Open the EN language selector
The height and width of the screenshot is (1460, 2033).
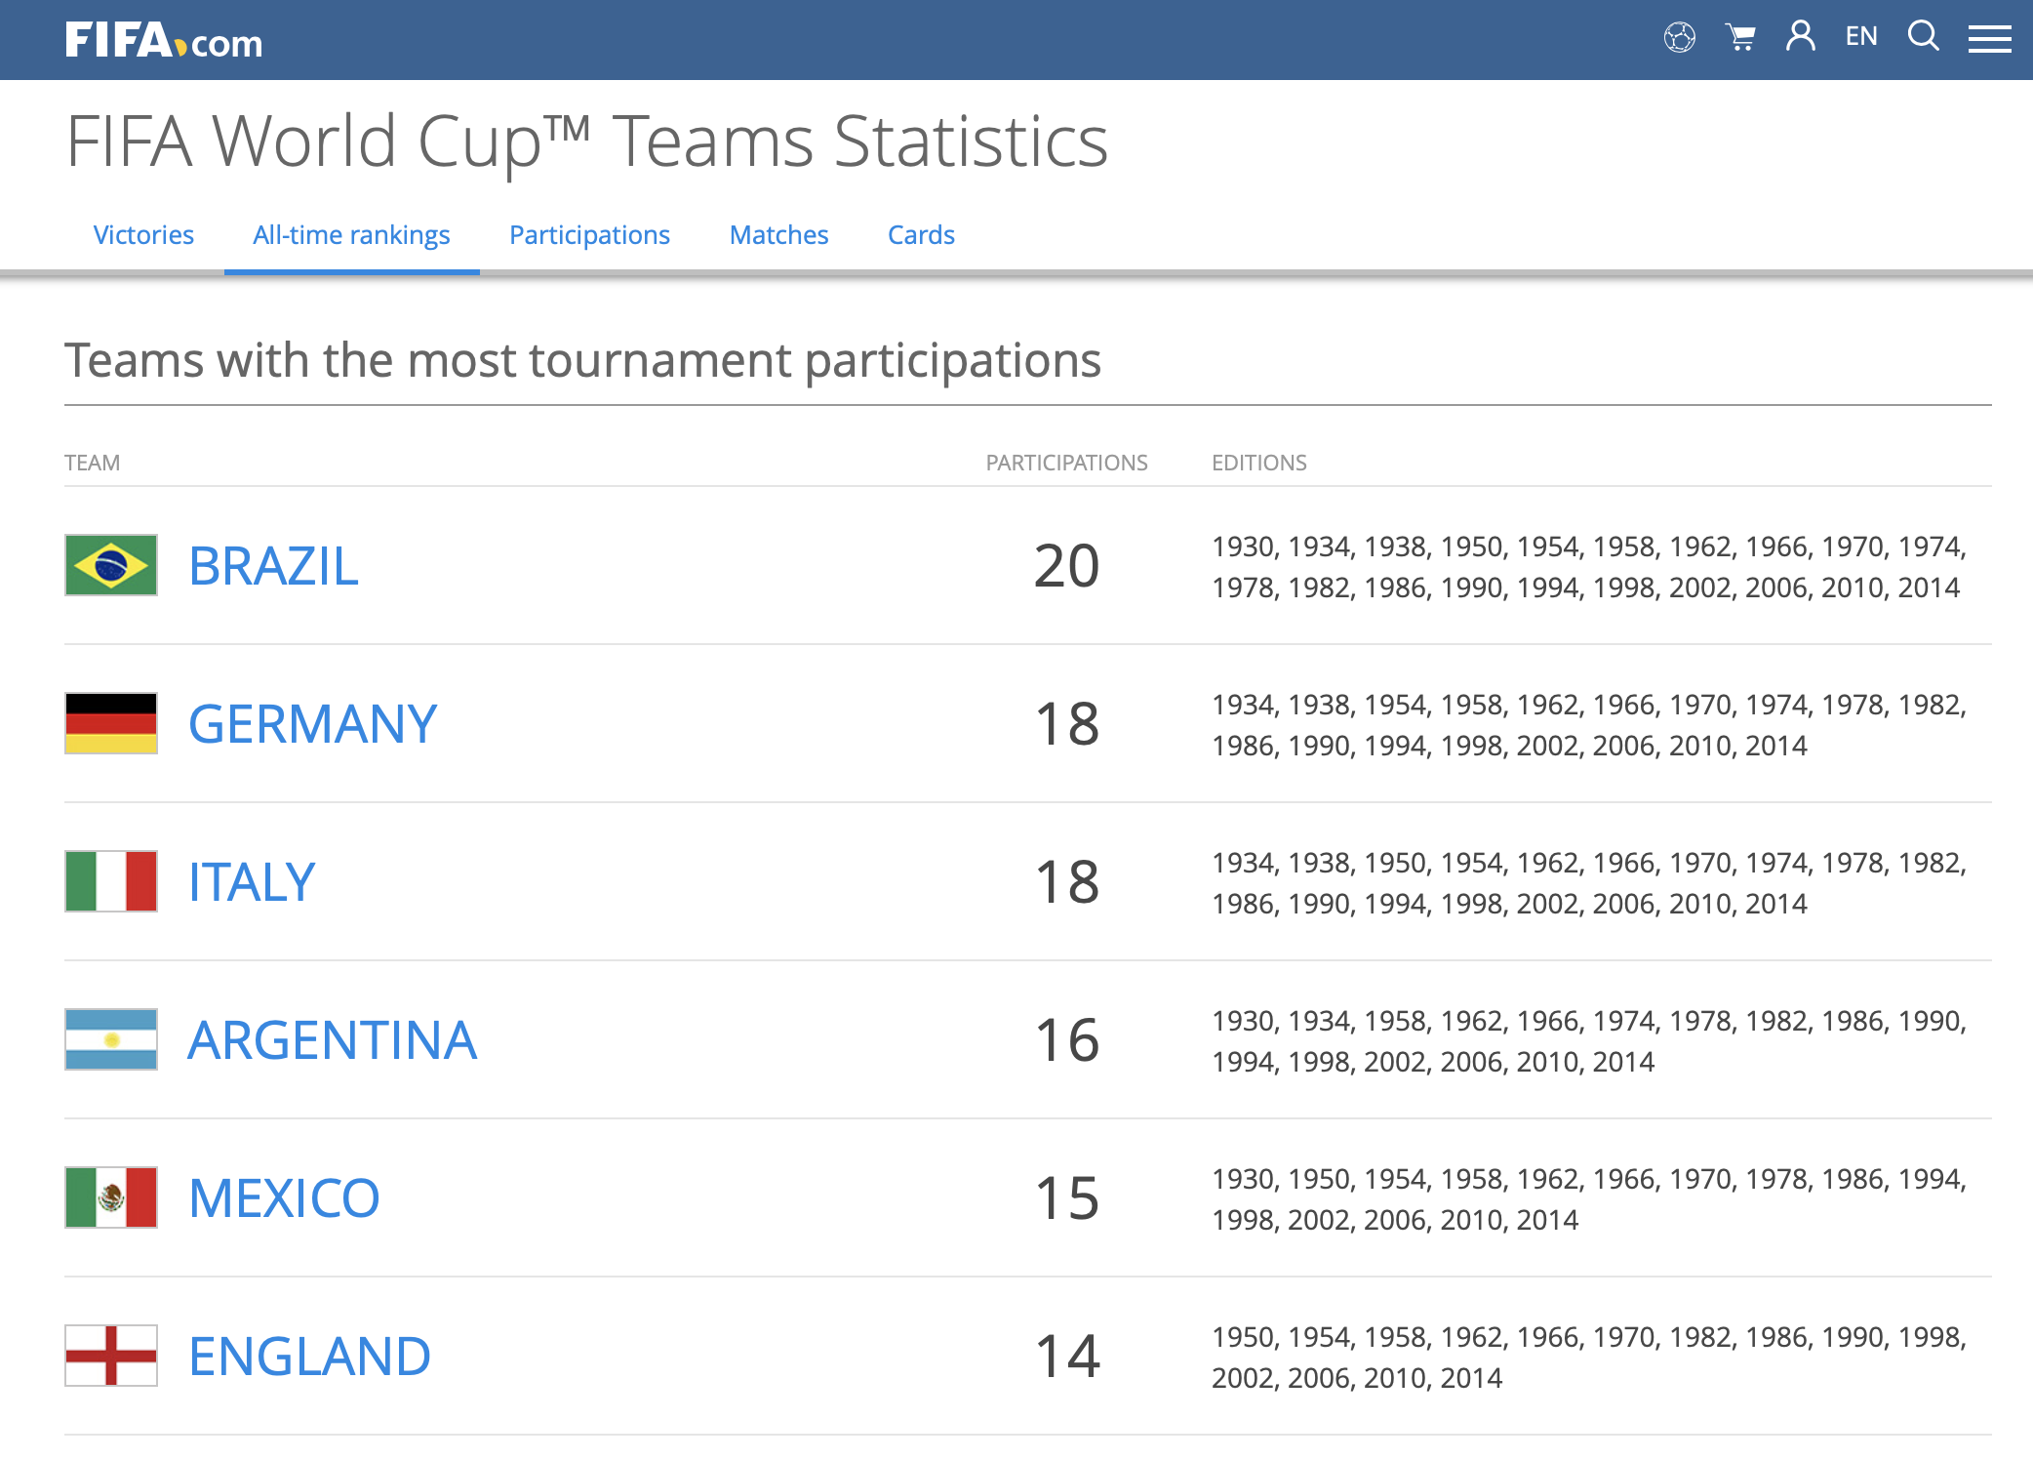click(1861, 37)
